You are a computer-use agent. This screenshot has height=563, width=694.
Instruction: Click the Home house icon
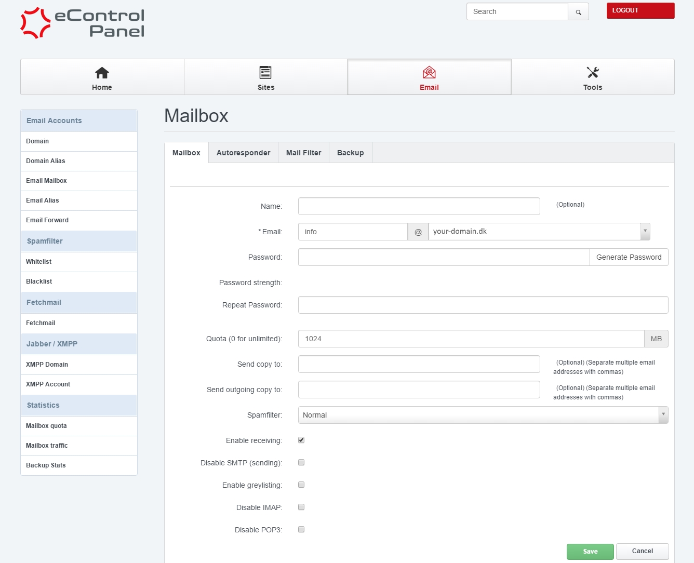point(102,73)
